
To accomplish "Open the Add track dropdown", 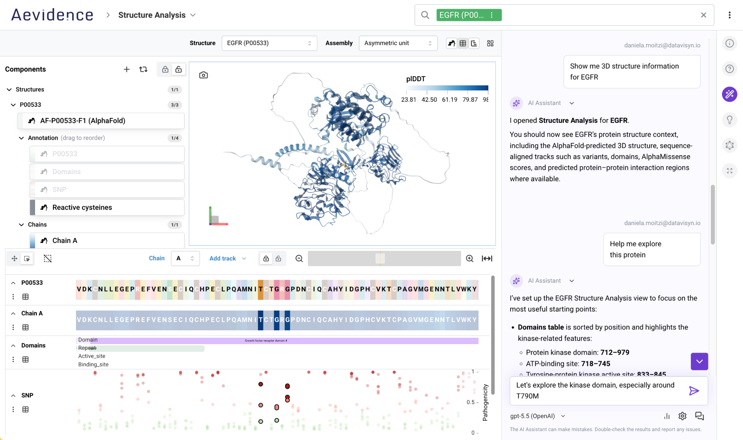I will (227, 259).
